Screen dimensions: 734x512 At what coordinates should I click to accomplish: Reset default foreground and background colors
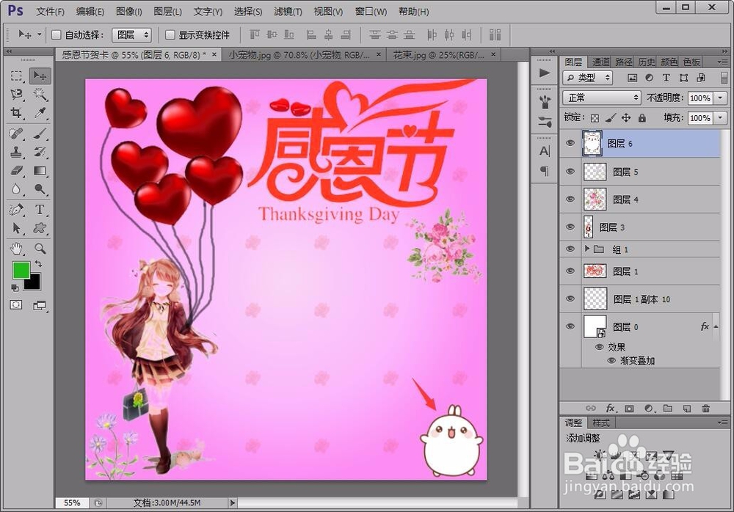[15, 288]
